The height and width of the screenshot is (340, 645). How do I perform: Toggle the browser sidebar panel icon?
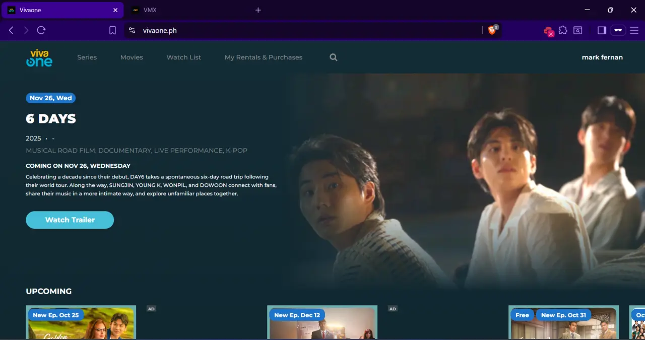tap(602, 30)
